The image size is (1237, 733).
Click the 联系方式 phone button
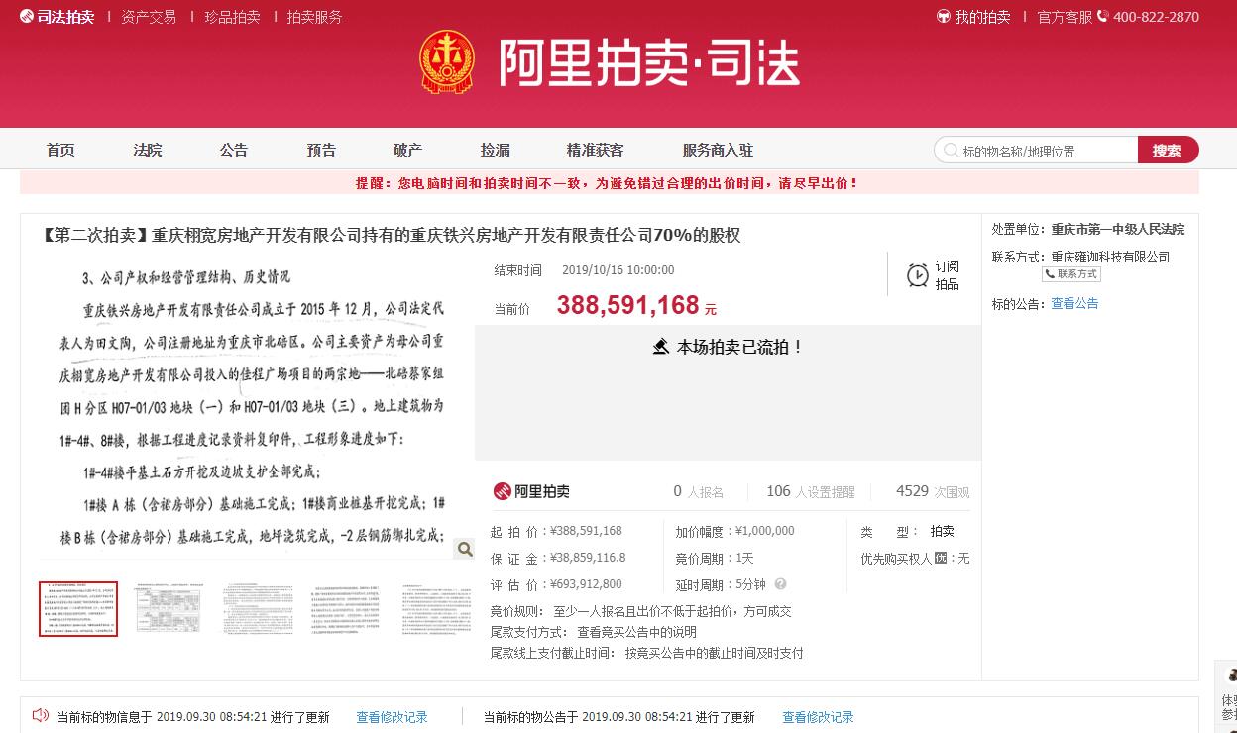coord(1071,274)
